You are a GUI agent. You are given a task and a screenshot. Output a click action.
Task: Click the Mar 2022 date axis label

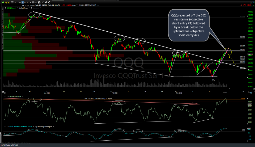tap(179, 93)
